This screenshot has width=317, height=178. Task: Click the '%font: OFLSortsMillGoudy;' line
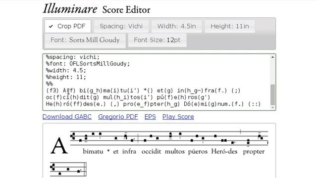coord(88,64)
